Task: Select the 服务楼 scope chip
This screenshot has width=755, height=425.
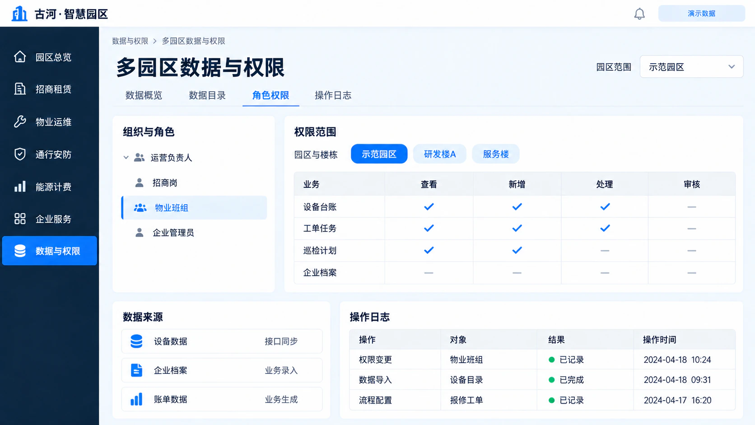Action: pos(496,154)
